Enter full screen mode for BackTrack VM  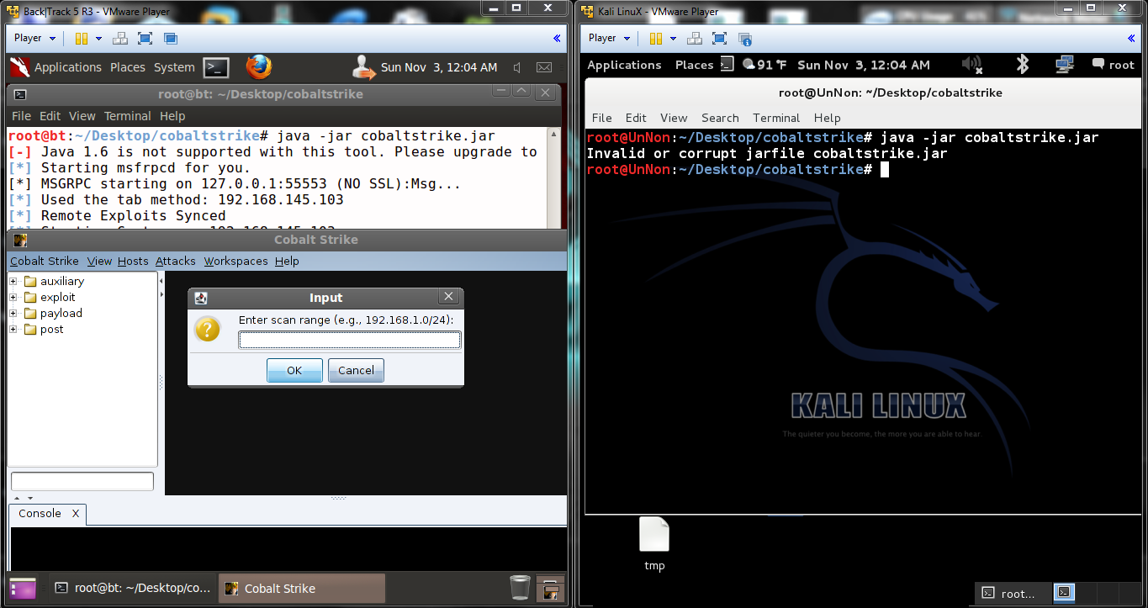(145, 39)
